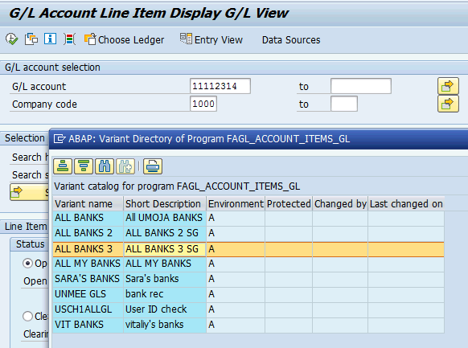Click the Company code to-value field
This screenshot has height=348, width=468.
(x=344, y=104)
